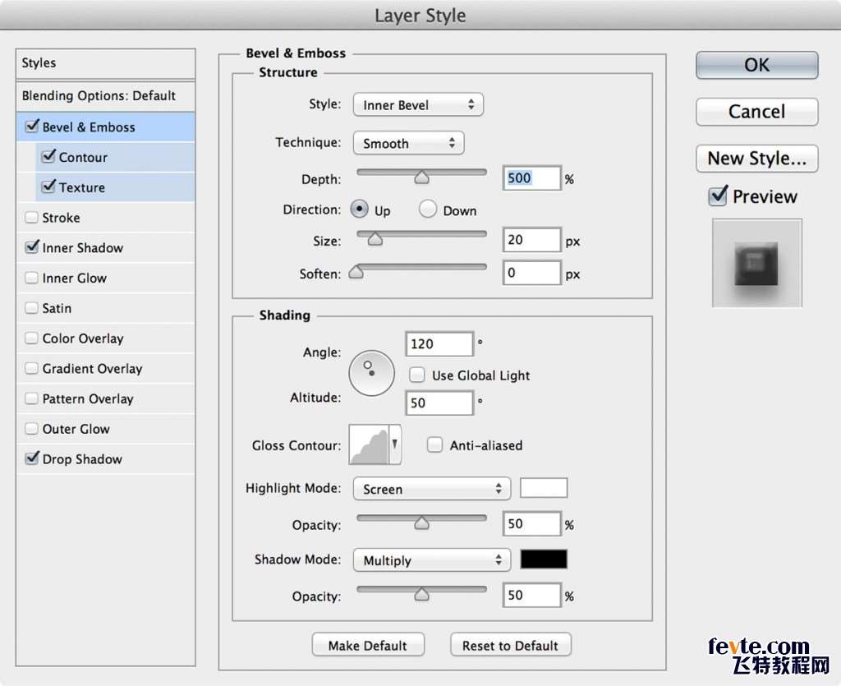Expand the Highlight Mode Screen dropdown
841x686 pixels.
click(431, 489)
